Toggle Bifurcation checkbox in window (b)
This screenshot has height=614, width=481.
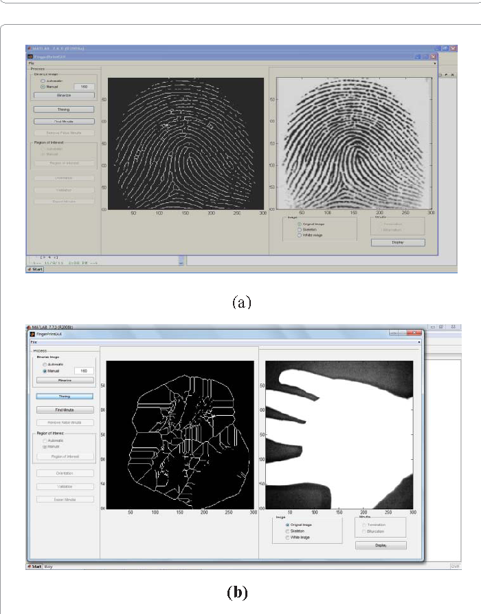click(x=364, y=531)
